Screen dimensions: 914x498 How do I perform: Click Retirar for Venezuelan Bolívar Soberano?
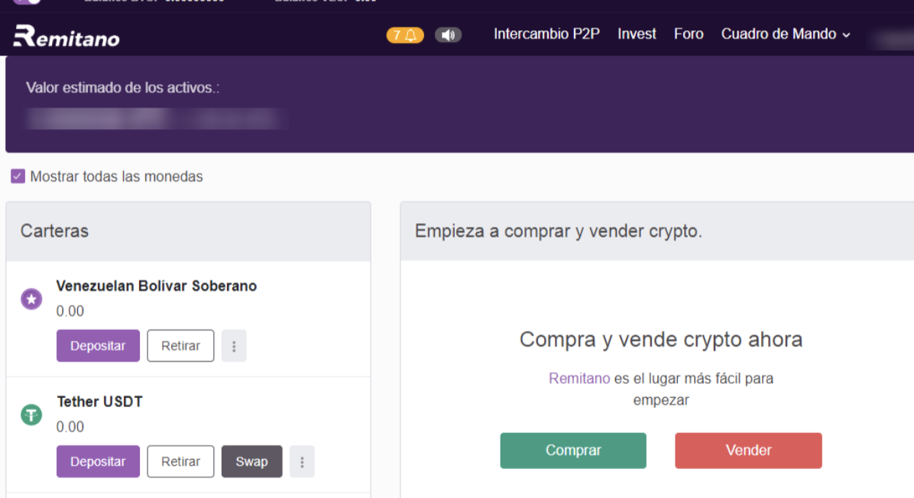180,346
